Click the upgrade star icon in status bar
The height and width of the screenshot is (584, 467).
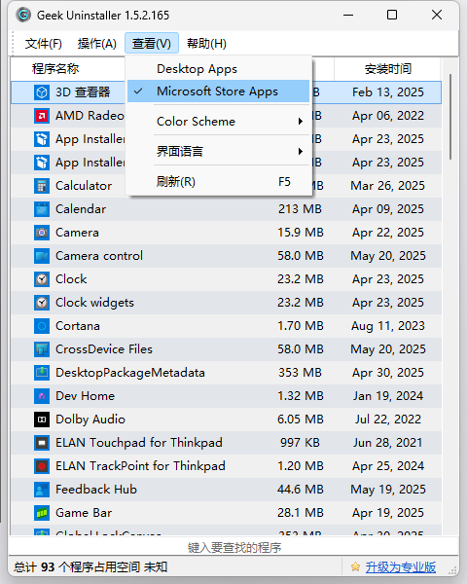coord(355,566)
